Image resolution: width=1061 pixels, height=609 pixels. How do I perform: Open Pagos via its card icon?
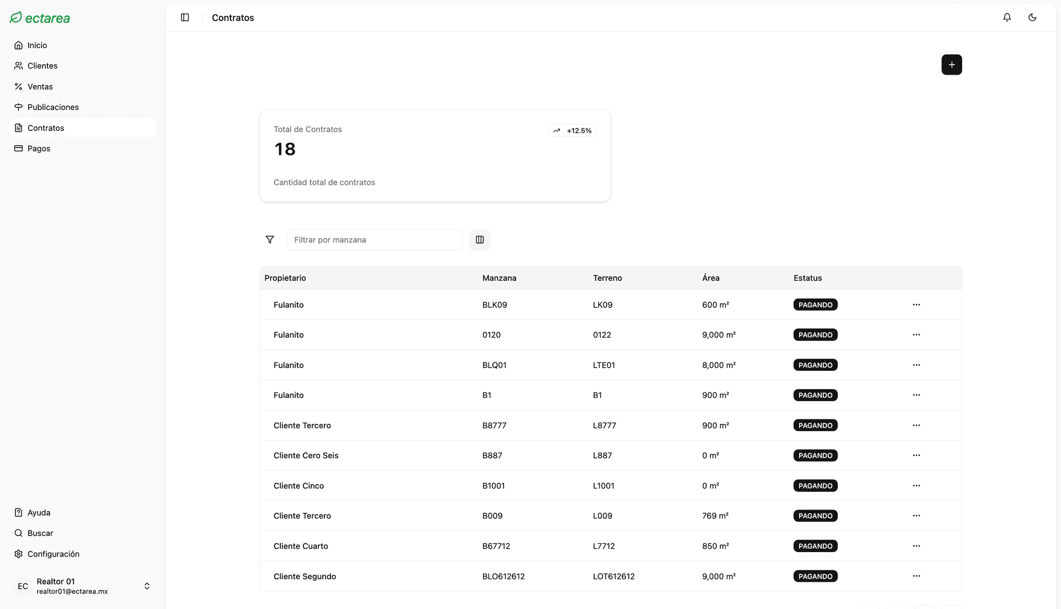[x=19, y=148]
